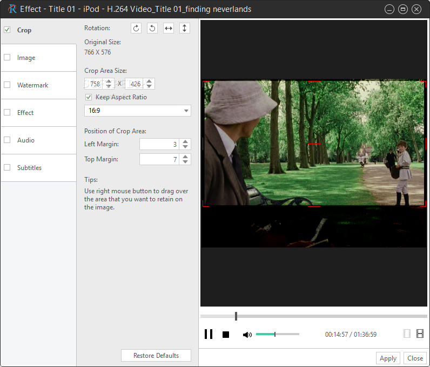Screen dimensions: 430x367
Task: Click the crop height input field
Action: point(135,84)
